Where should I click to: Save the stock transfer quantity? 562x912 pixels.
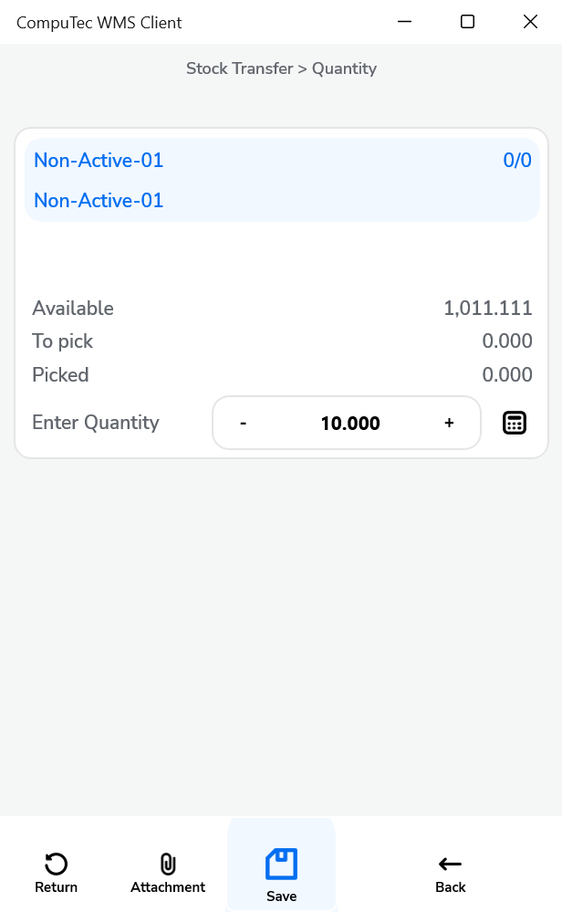coord(281,874)
